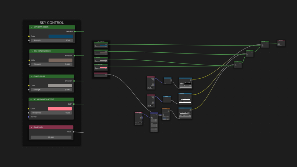Click Emission output socket of enlarged SKY HORIZON COLOR node

pos(74,56)
